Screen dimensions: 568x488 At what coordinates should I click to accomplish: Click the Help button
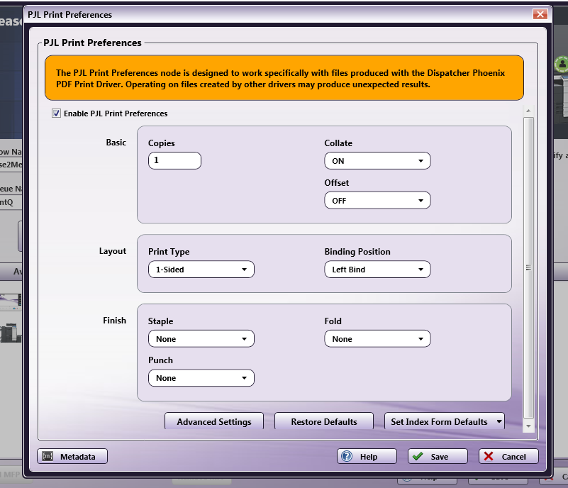tap(367, 457)
